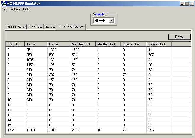Viewport: 195px width, 138px height.
Task: Select Class No cell 4
Action: (8, 70)
